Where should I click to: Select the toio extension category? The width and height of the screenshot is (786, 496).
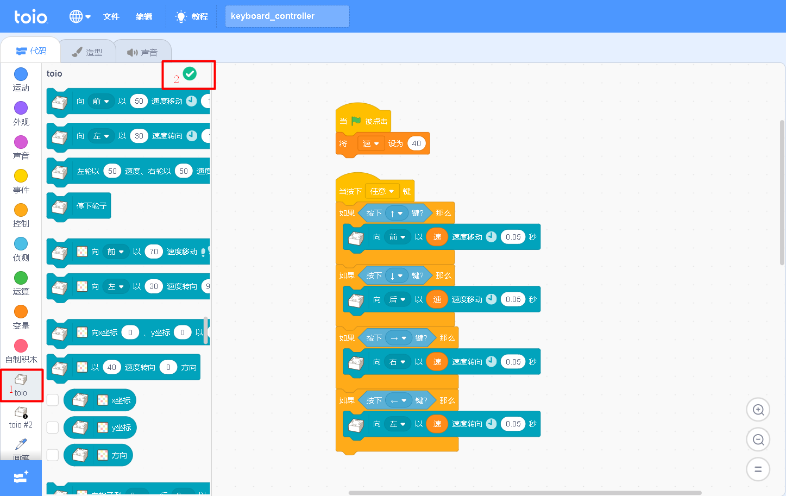(x=21, y=385)
